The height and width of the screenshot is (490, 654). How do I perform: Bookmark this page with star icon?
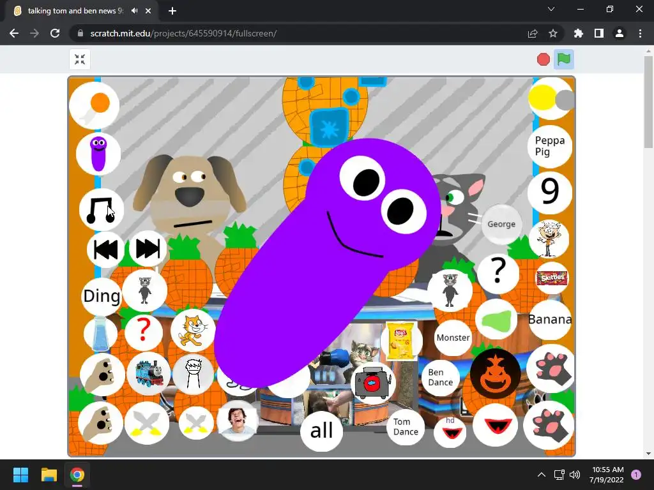[553, 33]
